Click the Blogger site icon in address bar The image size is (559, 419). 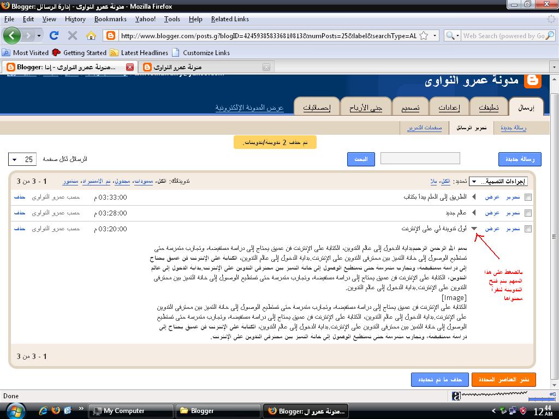[x=111, y=35]
